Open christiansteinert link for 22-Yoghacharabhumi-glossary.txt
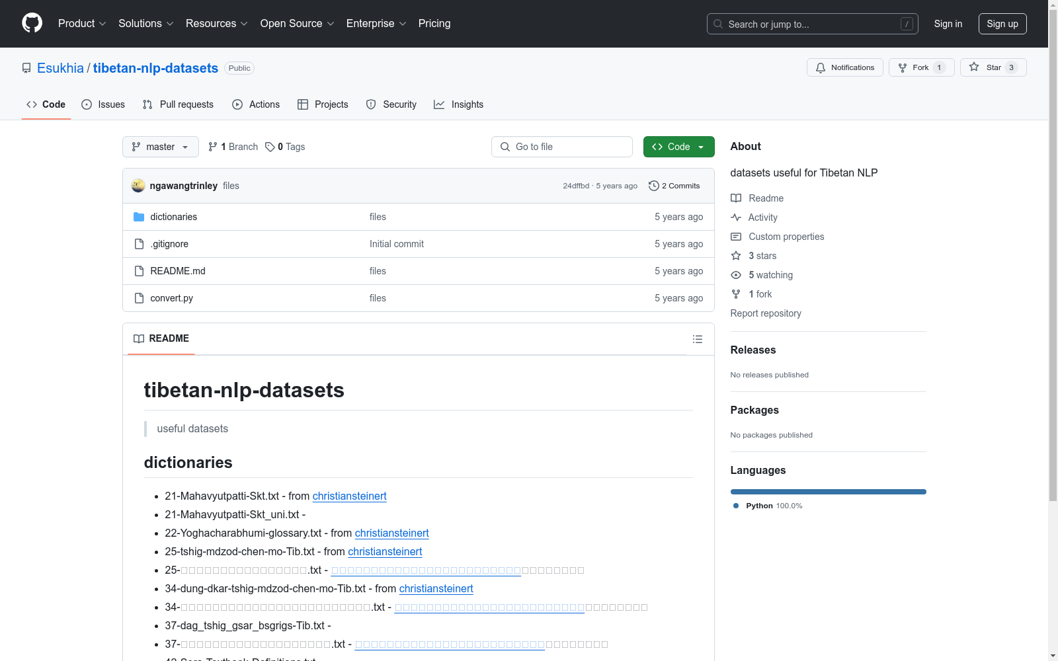This screenshot has height=661, width=1058. coord(392,533)
